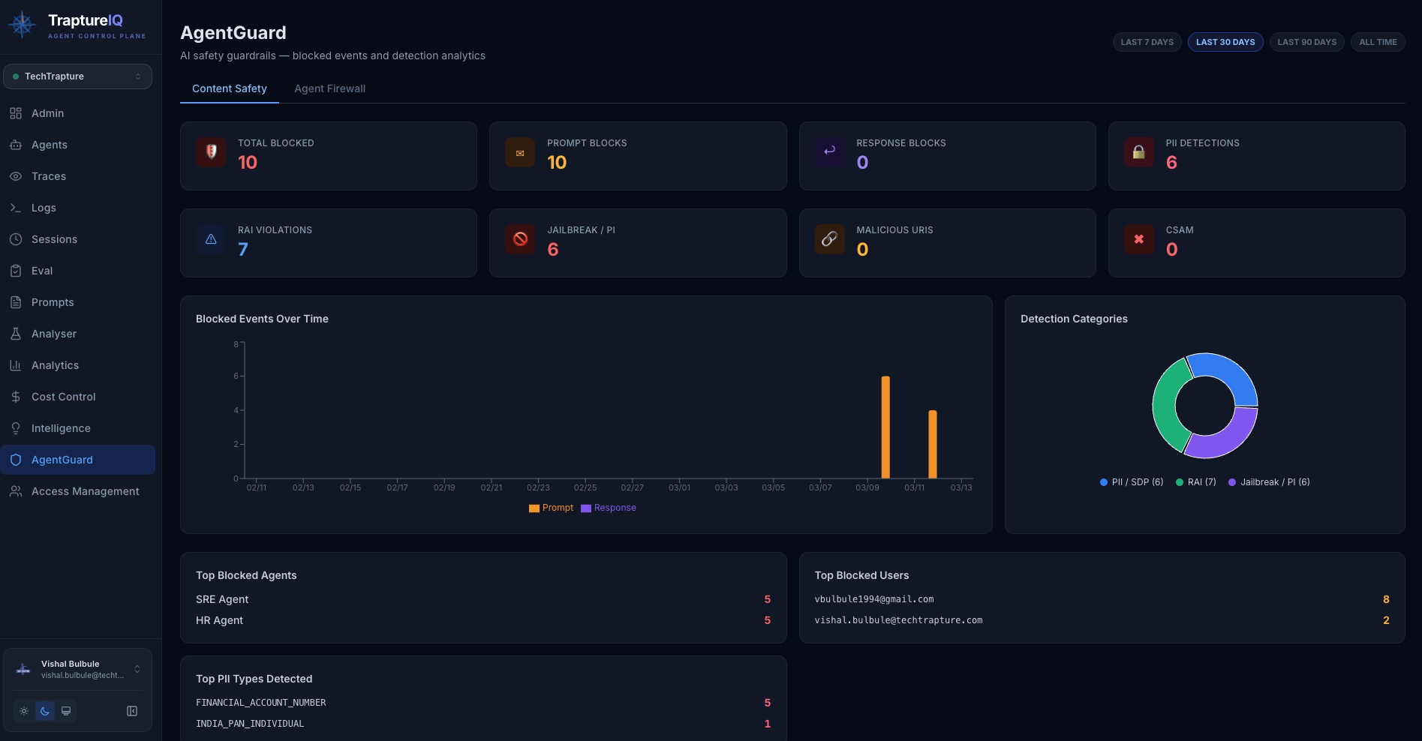Open the Analytics bar-chart icon
Screen dimensions: 1422x741
[x=16, y=365]
